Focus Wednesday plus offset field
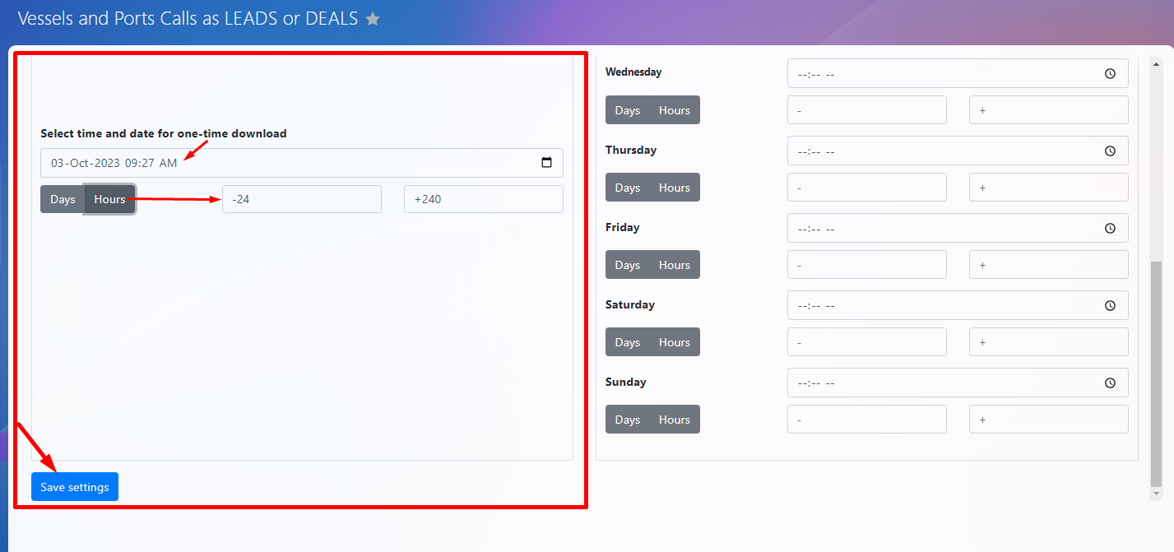This screenshot has height=552, width=1174. 1048,110
